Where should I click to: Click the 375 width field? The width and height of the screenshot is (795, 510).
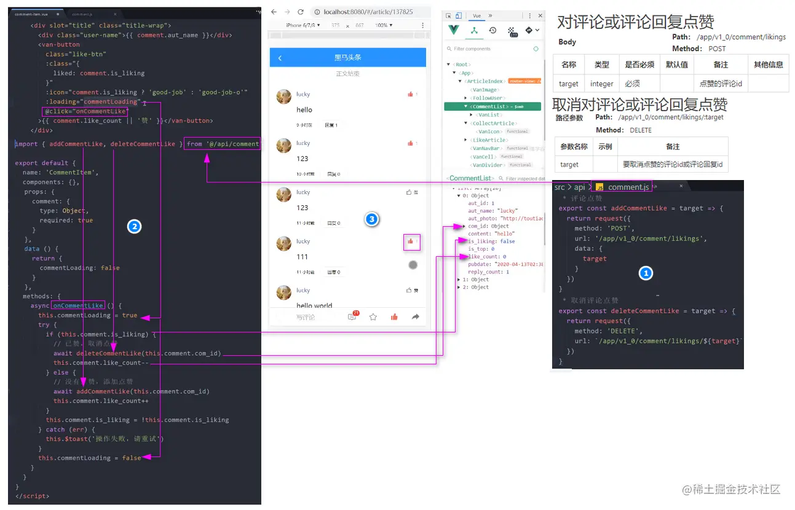tap(335, 25)
